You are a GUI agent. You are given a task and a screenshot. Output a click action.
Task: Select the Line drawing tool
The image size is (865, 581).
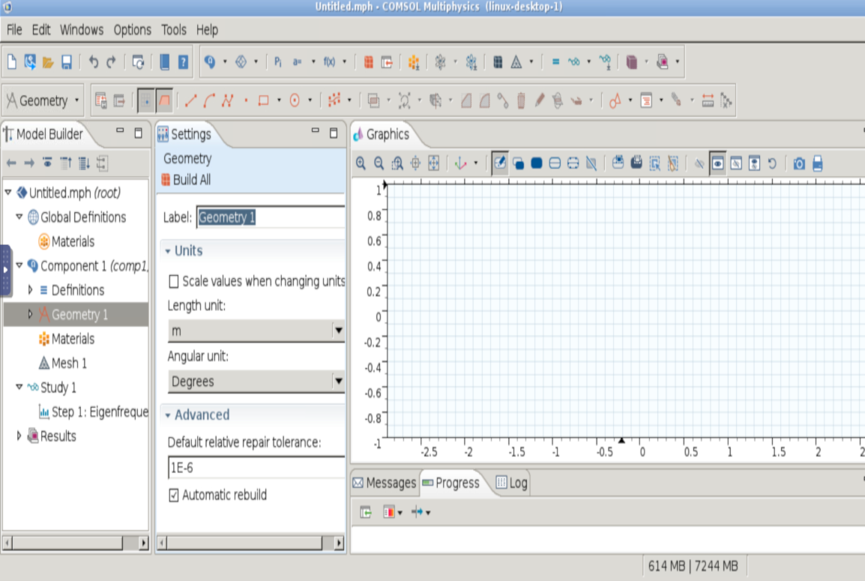(191, 100)
